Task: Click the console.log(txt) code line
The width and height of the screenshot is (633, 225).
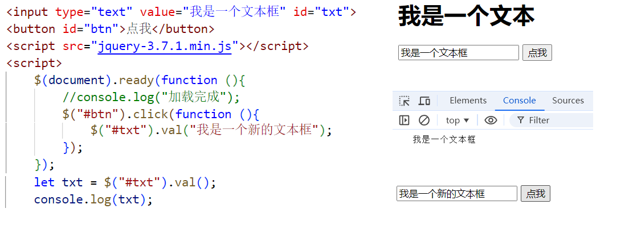Action: [x=93, y=199]
